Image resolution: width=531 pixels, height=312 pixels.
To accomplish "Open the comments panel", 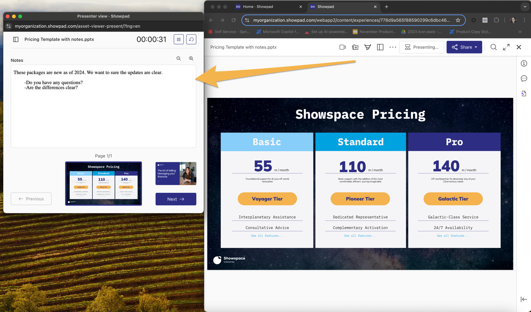I will point(524,79).
